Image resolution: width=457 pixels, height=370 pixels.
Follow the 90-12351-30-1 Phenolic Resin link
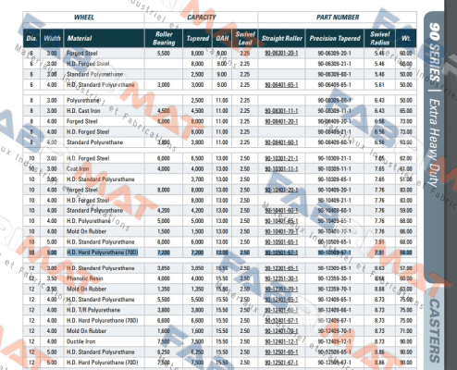click(x=281, y=278)
